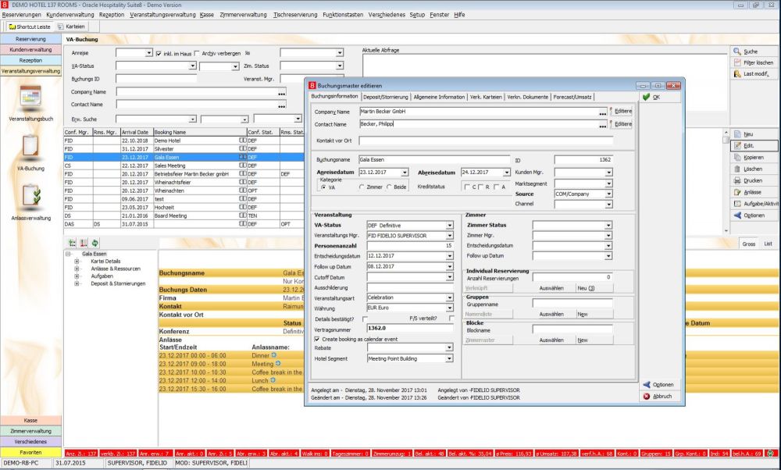Open the Allgemeine Information tab

pyautogui.click(x=439, y=97)
